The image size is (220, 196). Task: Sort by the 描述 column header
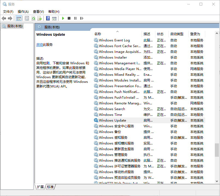(148, 34)
